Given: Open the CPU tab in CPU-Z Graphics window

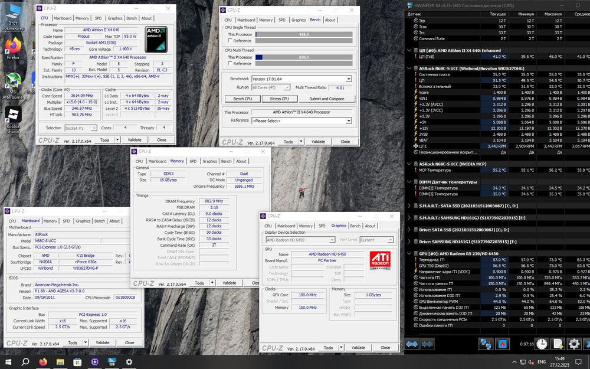Looking at the screenshot, I should click(x=268, y=226).
